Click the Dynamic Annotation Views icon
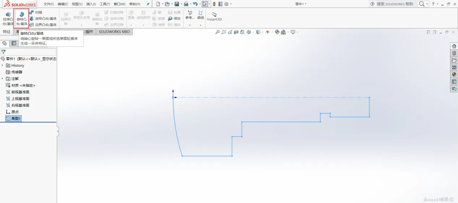The width and height of the screenshot is (458, 203). (242, 32)
